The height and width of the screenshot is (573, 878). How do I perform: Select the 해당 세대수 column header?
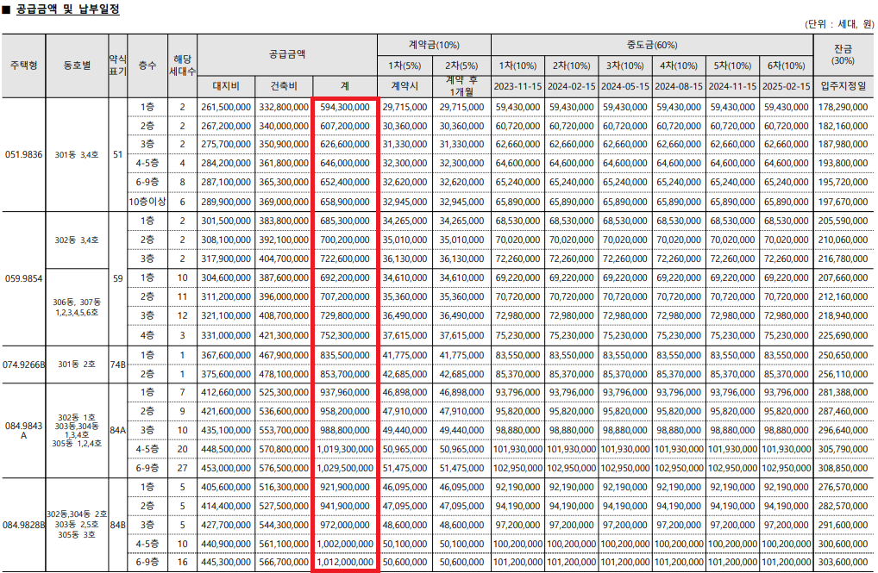click(182, 65)
